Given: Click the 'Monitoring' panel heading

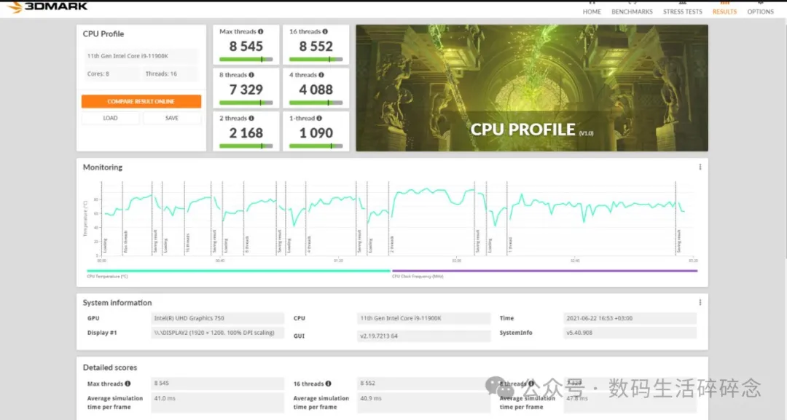Looking at the screenshot, I should (x=103, y=167).
